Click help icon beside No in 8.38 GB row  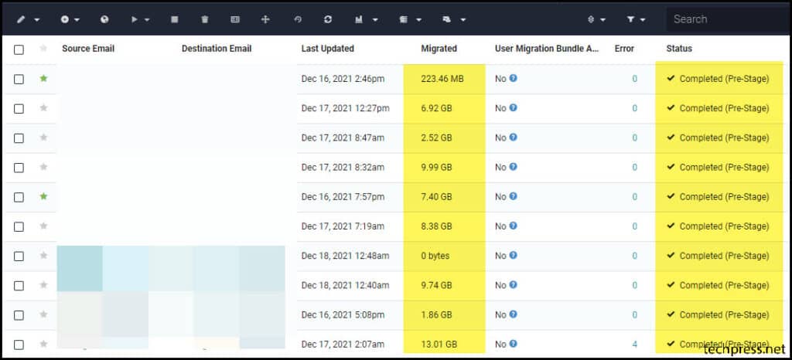click(x=514, y=226)
